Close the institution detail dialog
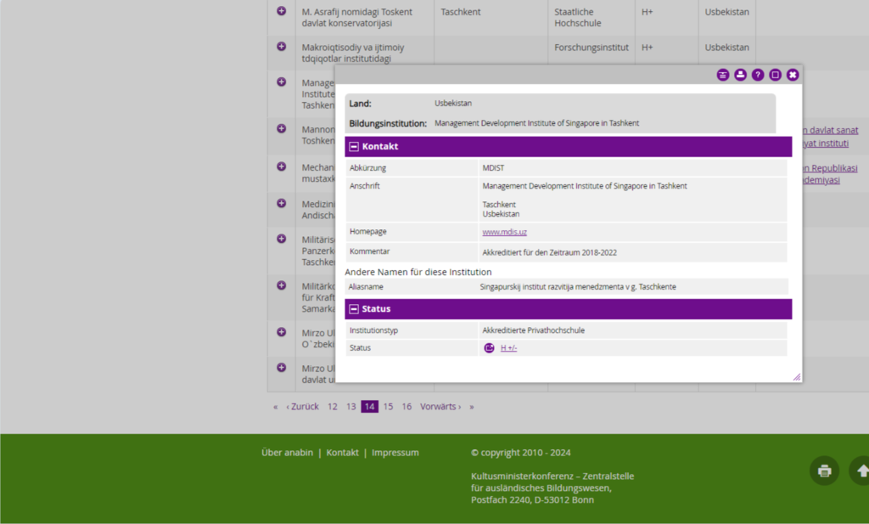 [793, 75]
